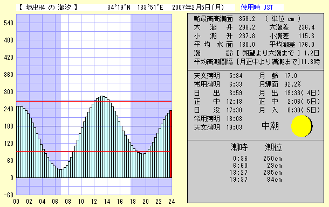Select the blue 使用時 JST label
Viewport: 329px width, 207px height.
click(257, 8)
